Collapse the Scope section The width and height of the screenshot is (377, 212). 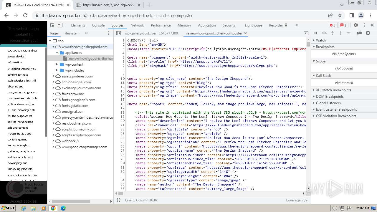click(344, 61)
